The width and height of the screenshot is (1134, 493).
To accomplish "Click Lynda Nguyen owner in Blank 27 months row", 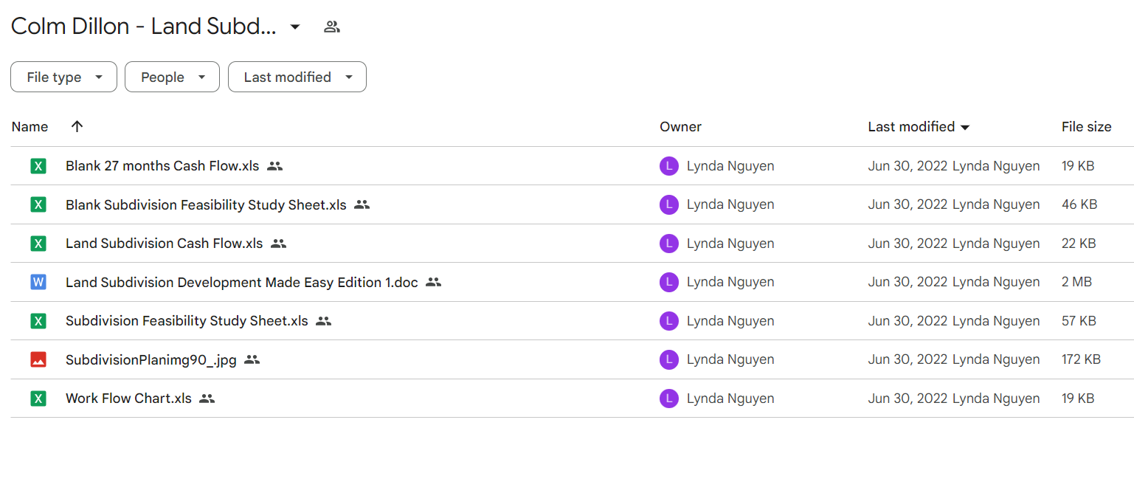I will 730,166.
